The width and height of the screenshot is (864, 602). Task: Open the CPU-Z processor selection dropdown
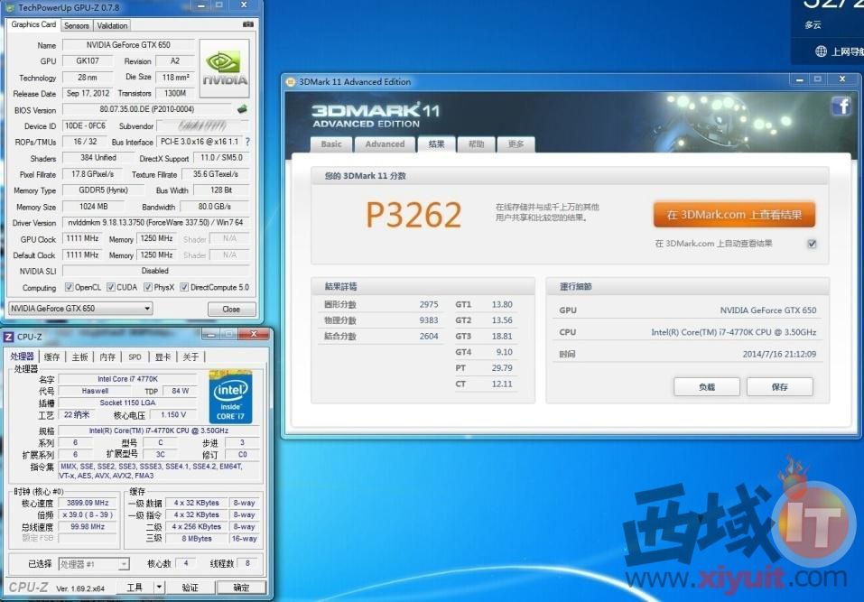tap(94, 564)
